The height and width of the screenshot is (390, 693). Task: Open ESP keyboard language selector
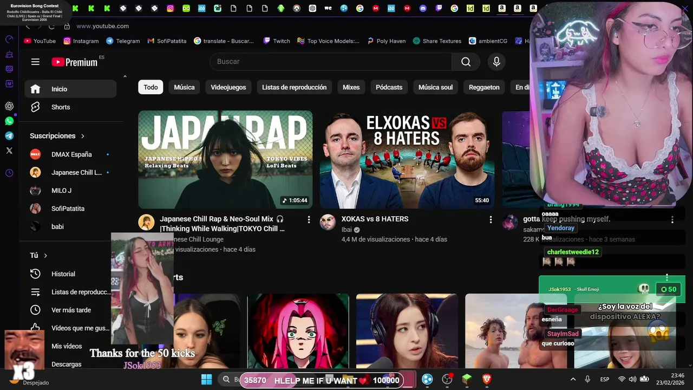tap(605, 379)
